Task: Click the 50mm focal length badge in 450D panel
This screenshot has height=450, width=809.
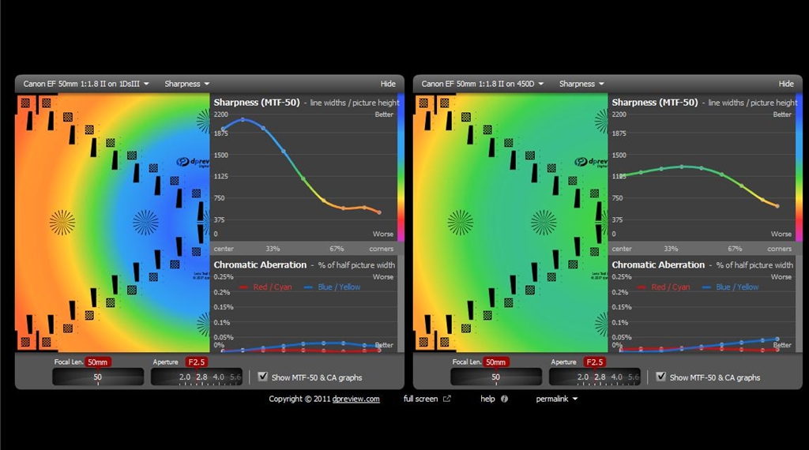Action: pyautogui.click(x=496, y=362)
